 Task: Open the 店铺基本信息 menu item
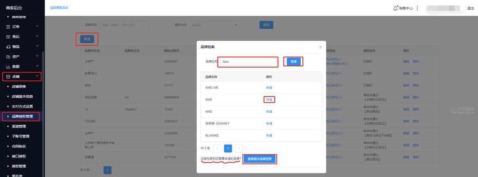(22, 96)
